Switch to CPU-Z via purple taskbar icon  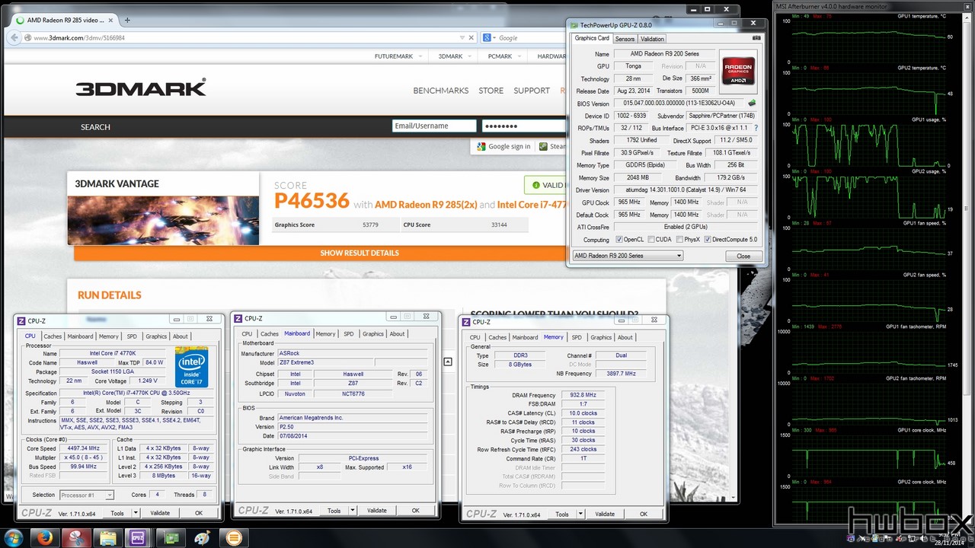coord(139,538)
